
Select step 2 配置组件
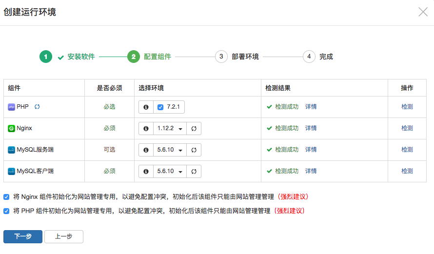[x=149, y=57]
